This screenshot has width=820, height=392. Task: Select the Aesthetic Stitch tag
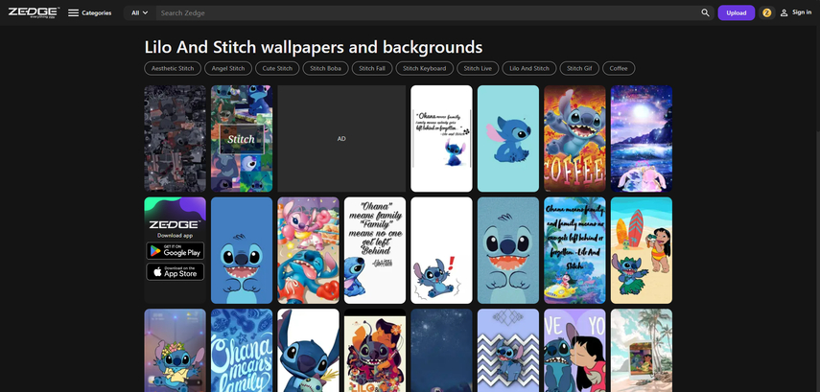[x=173, y=68]
